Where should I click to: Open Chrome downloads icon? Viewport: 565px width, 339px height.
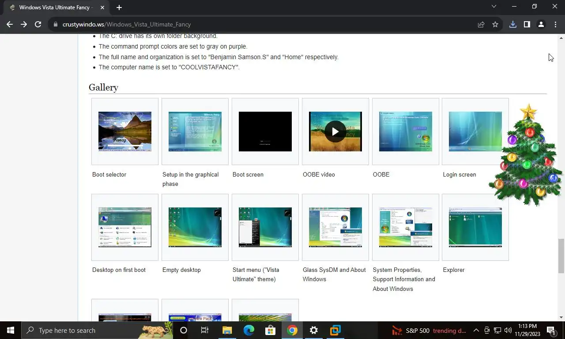[x=513, y=24]
